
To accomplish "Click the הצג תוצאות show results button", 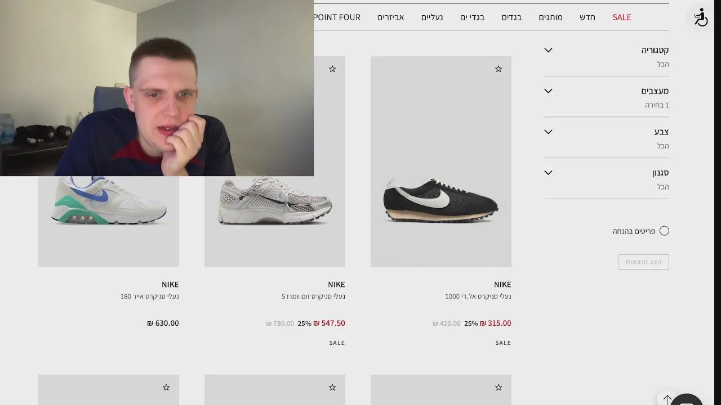I will click(x=644, y=262).
